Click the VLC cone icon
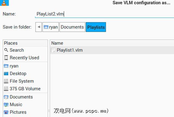Screen dimensions: 174x117 4,3
